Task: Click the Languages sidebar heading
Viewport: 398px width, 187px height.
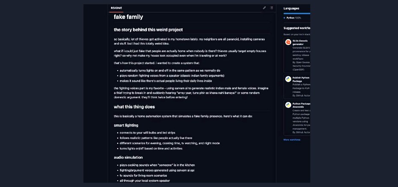Action: [x=291, y=9]
